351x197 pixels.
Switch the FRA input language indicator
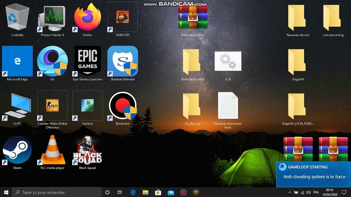tap(316, 192)
